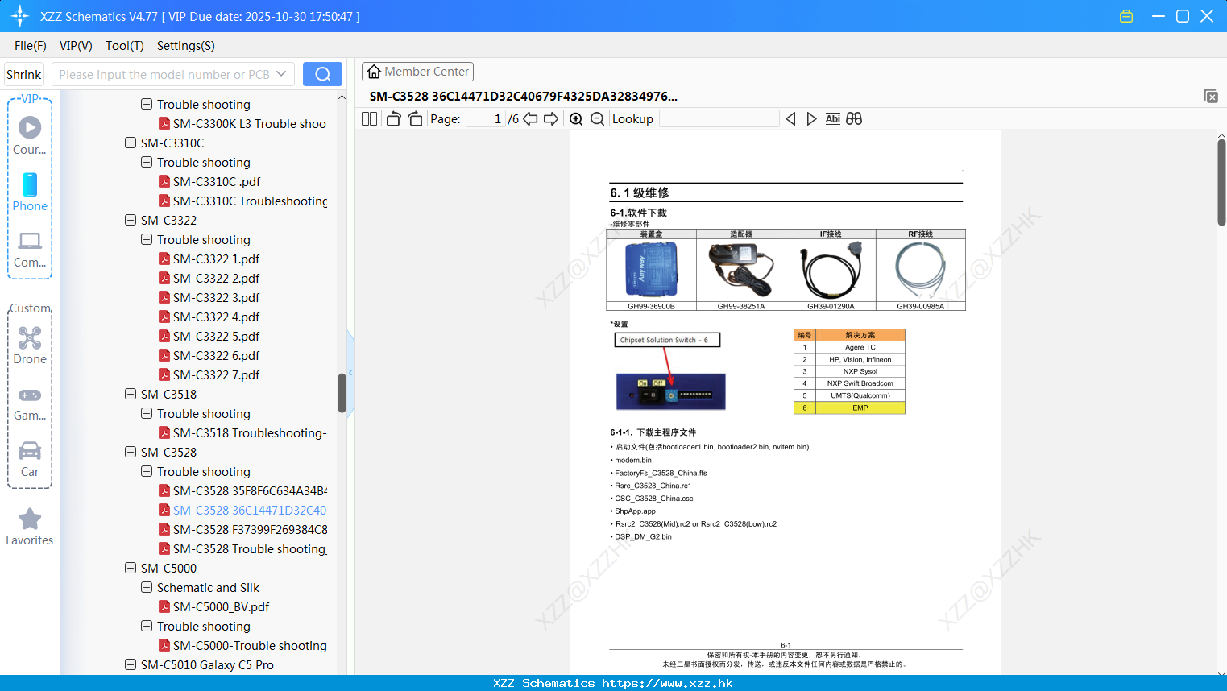Click the model number search input

164,74
